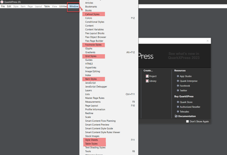Open the File menu
Viewport: 227px width, 155px height.
[3, 6]
